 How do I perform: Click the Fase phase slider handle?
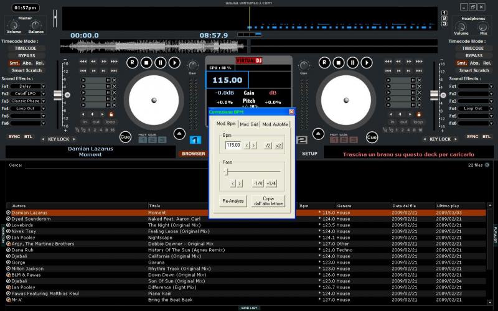click(x=227, y=172)
